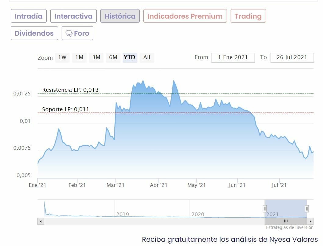The width and height of the screenshot is (323, 246).
Task: Select the 6M zoom range
Action: coord(113,57)
